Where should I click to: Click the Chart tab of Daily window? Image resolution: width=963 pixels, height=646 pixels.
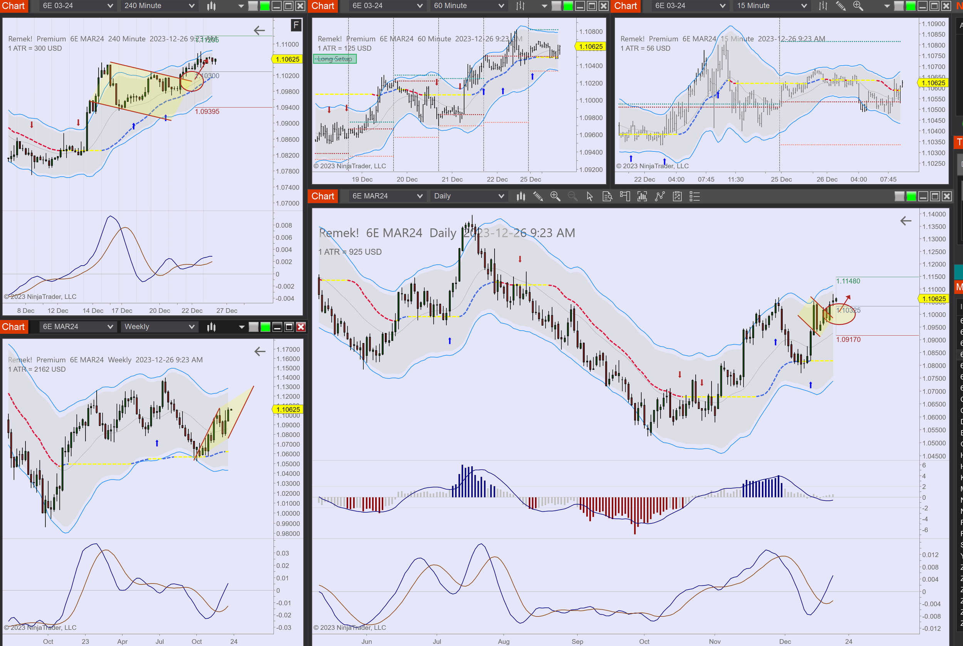(323, 196)
